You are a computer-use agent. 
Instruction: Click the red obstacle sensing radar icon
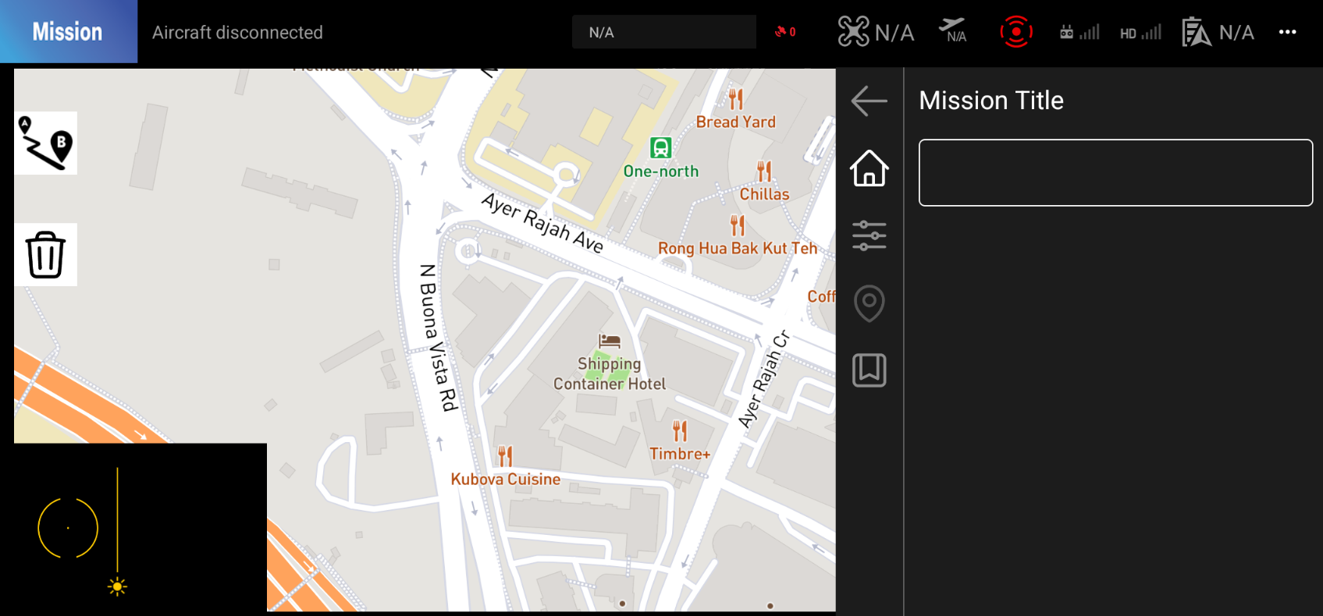pyautogui.click(x=1015, y=32)
